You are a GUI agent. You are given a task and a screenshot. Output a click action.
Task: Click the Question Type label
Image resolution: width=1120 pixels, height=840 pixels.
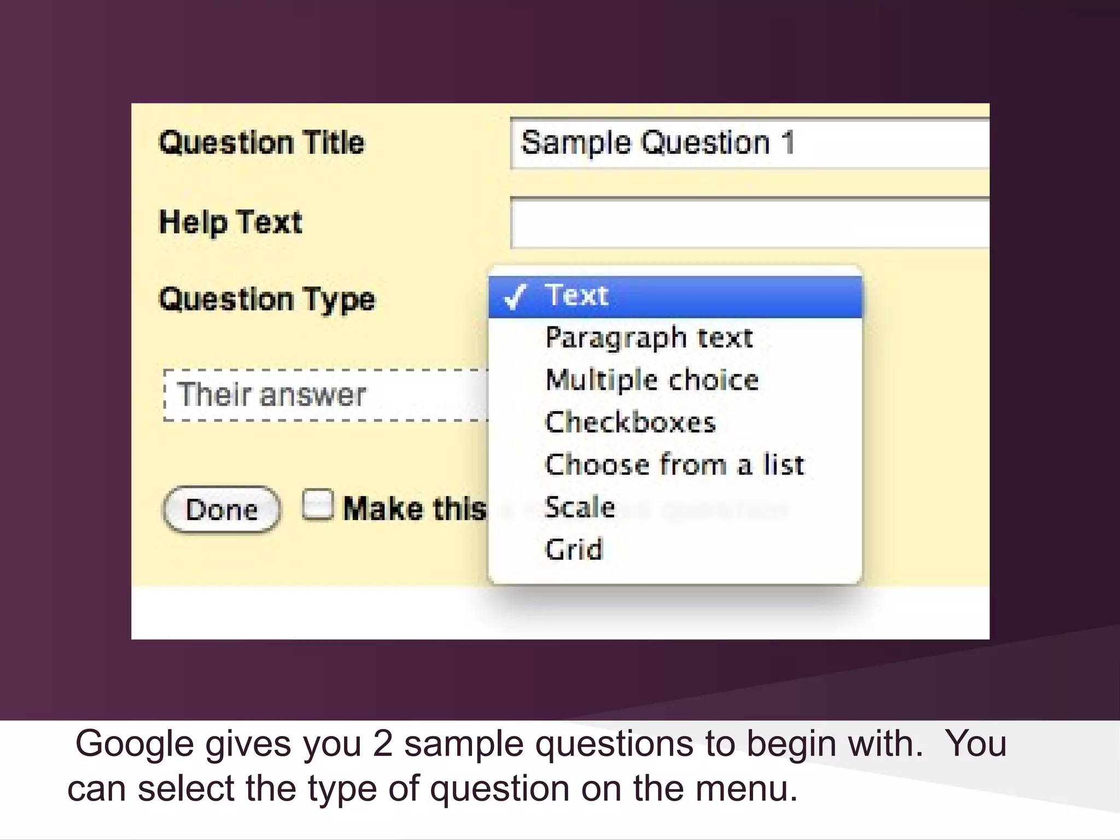tap(267, 300)
